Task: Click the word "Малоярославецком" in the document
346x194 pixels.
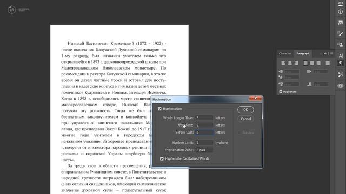Action: tap(79, 68)
